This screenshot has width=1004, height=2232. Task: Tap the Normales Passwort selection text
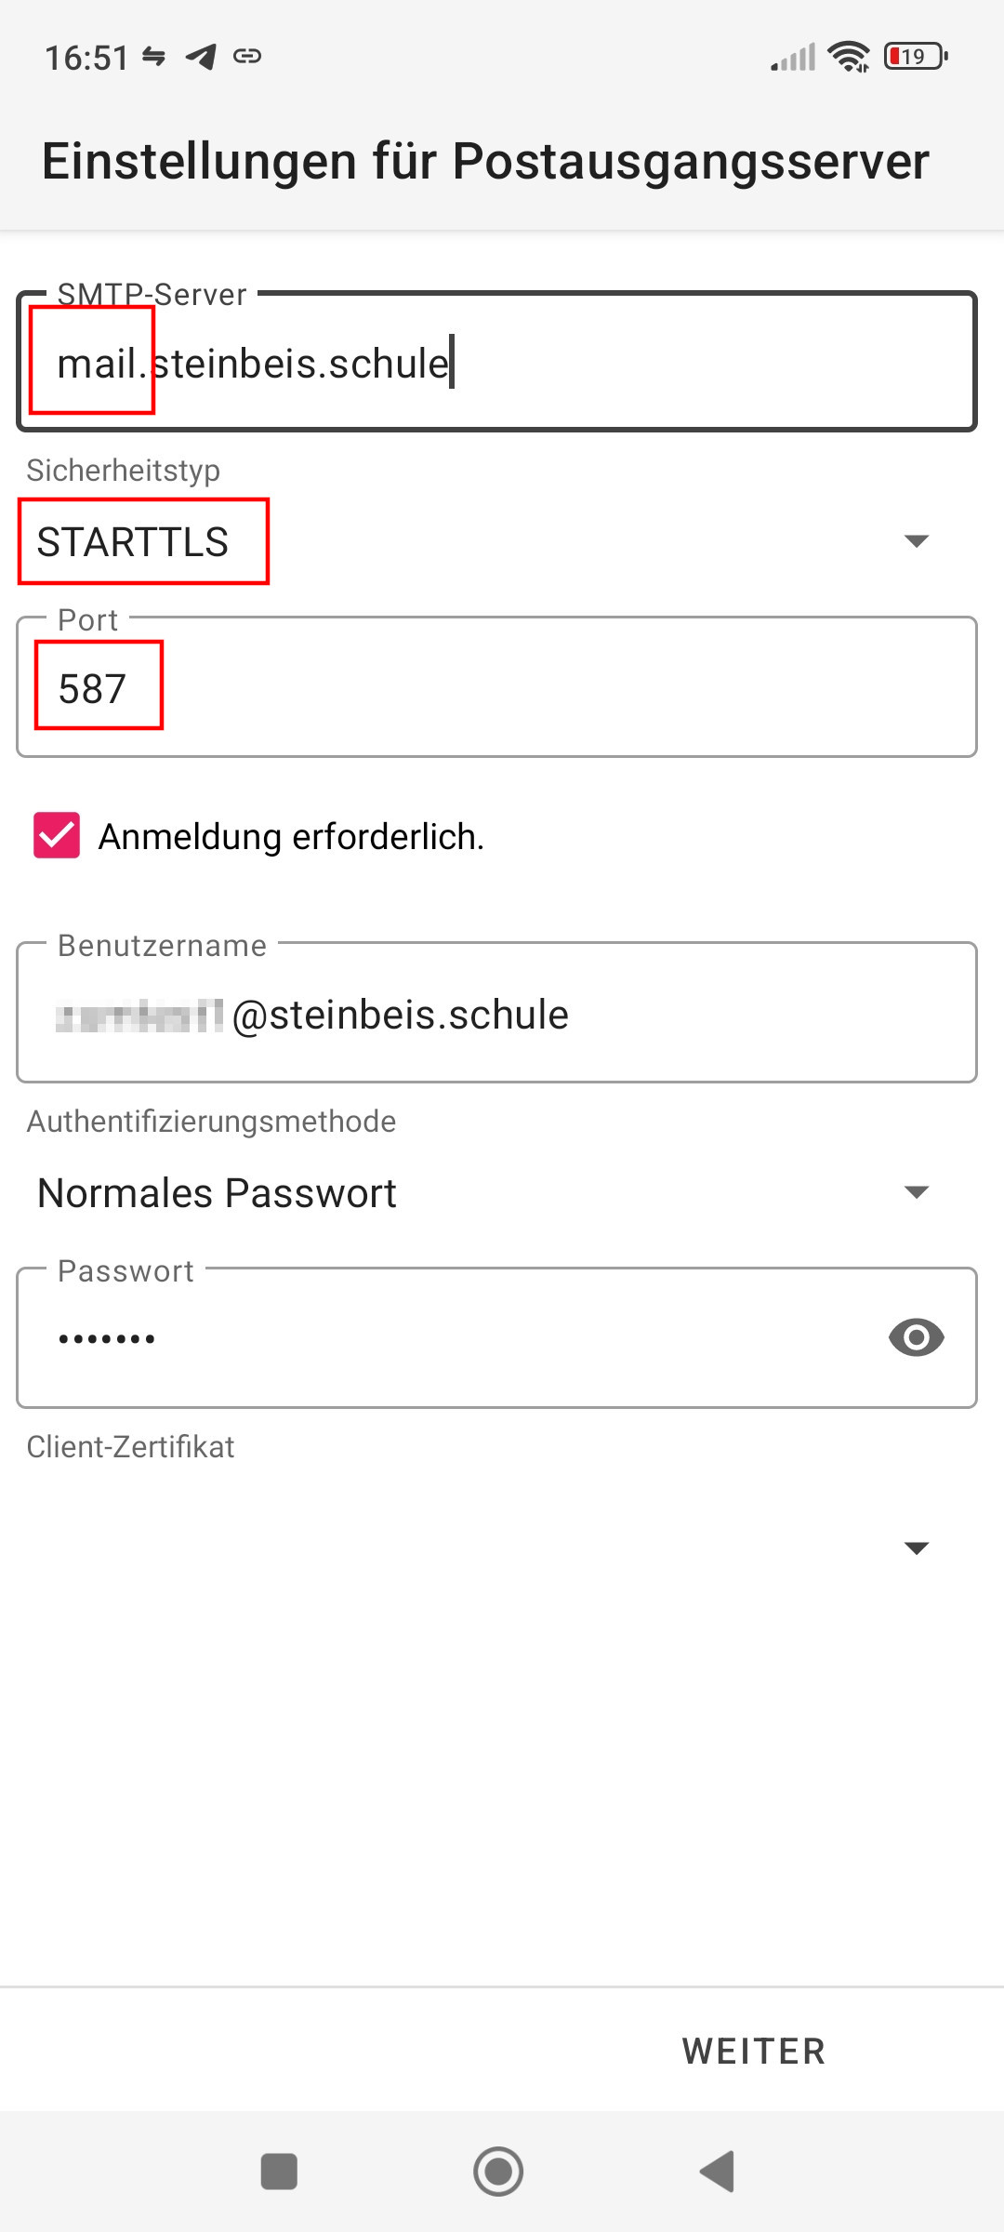tap(217, 1193)
